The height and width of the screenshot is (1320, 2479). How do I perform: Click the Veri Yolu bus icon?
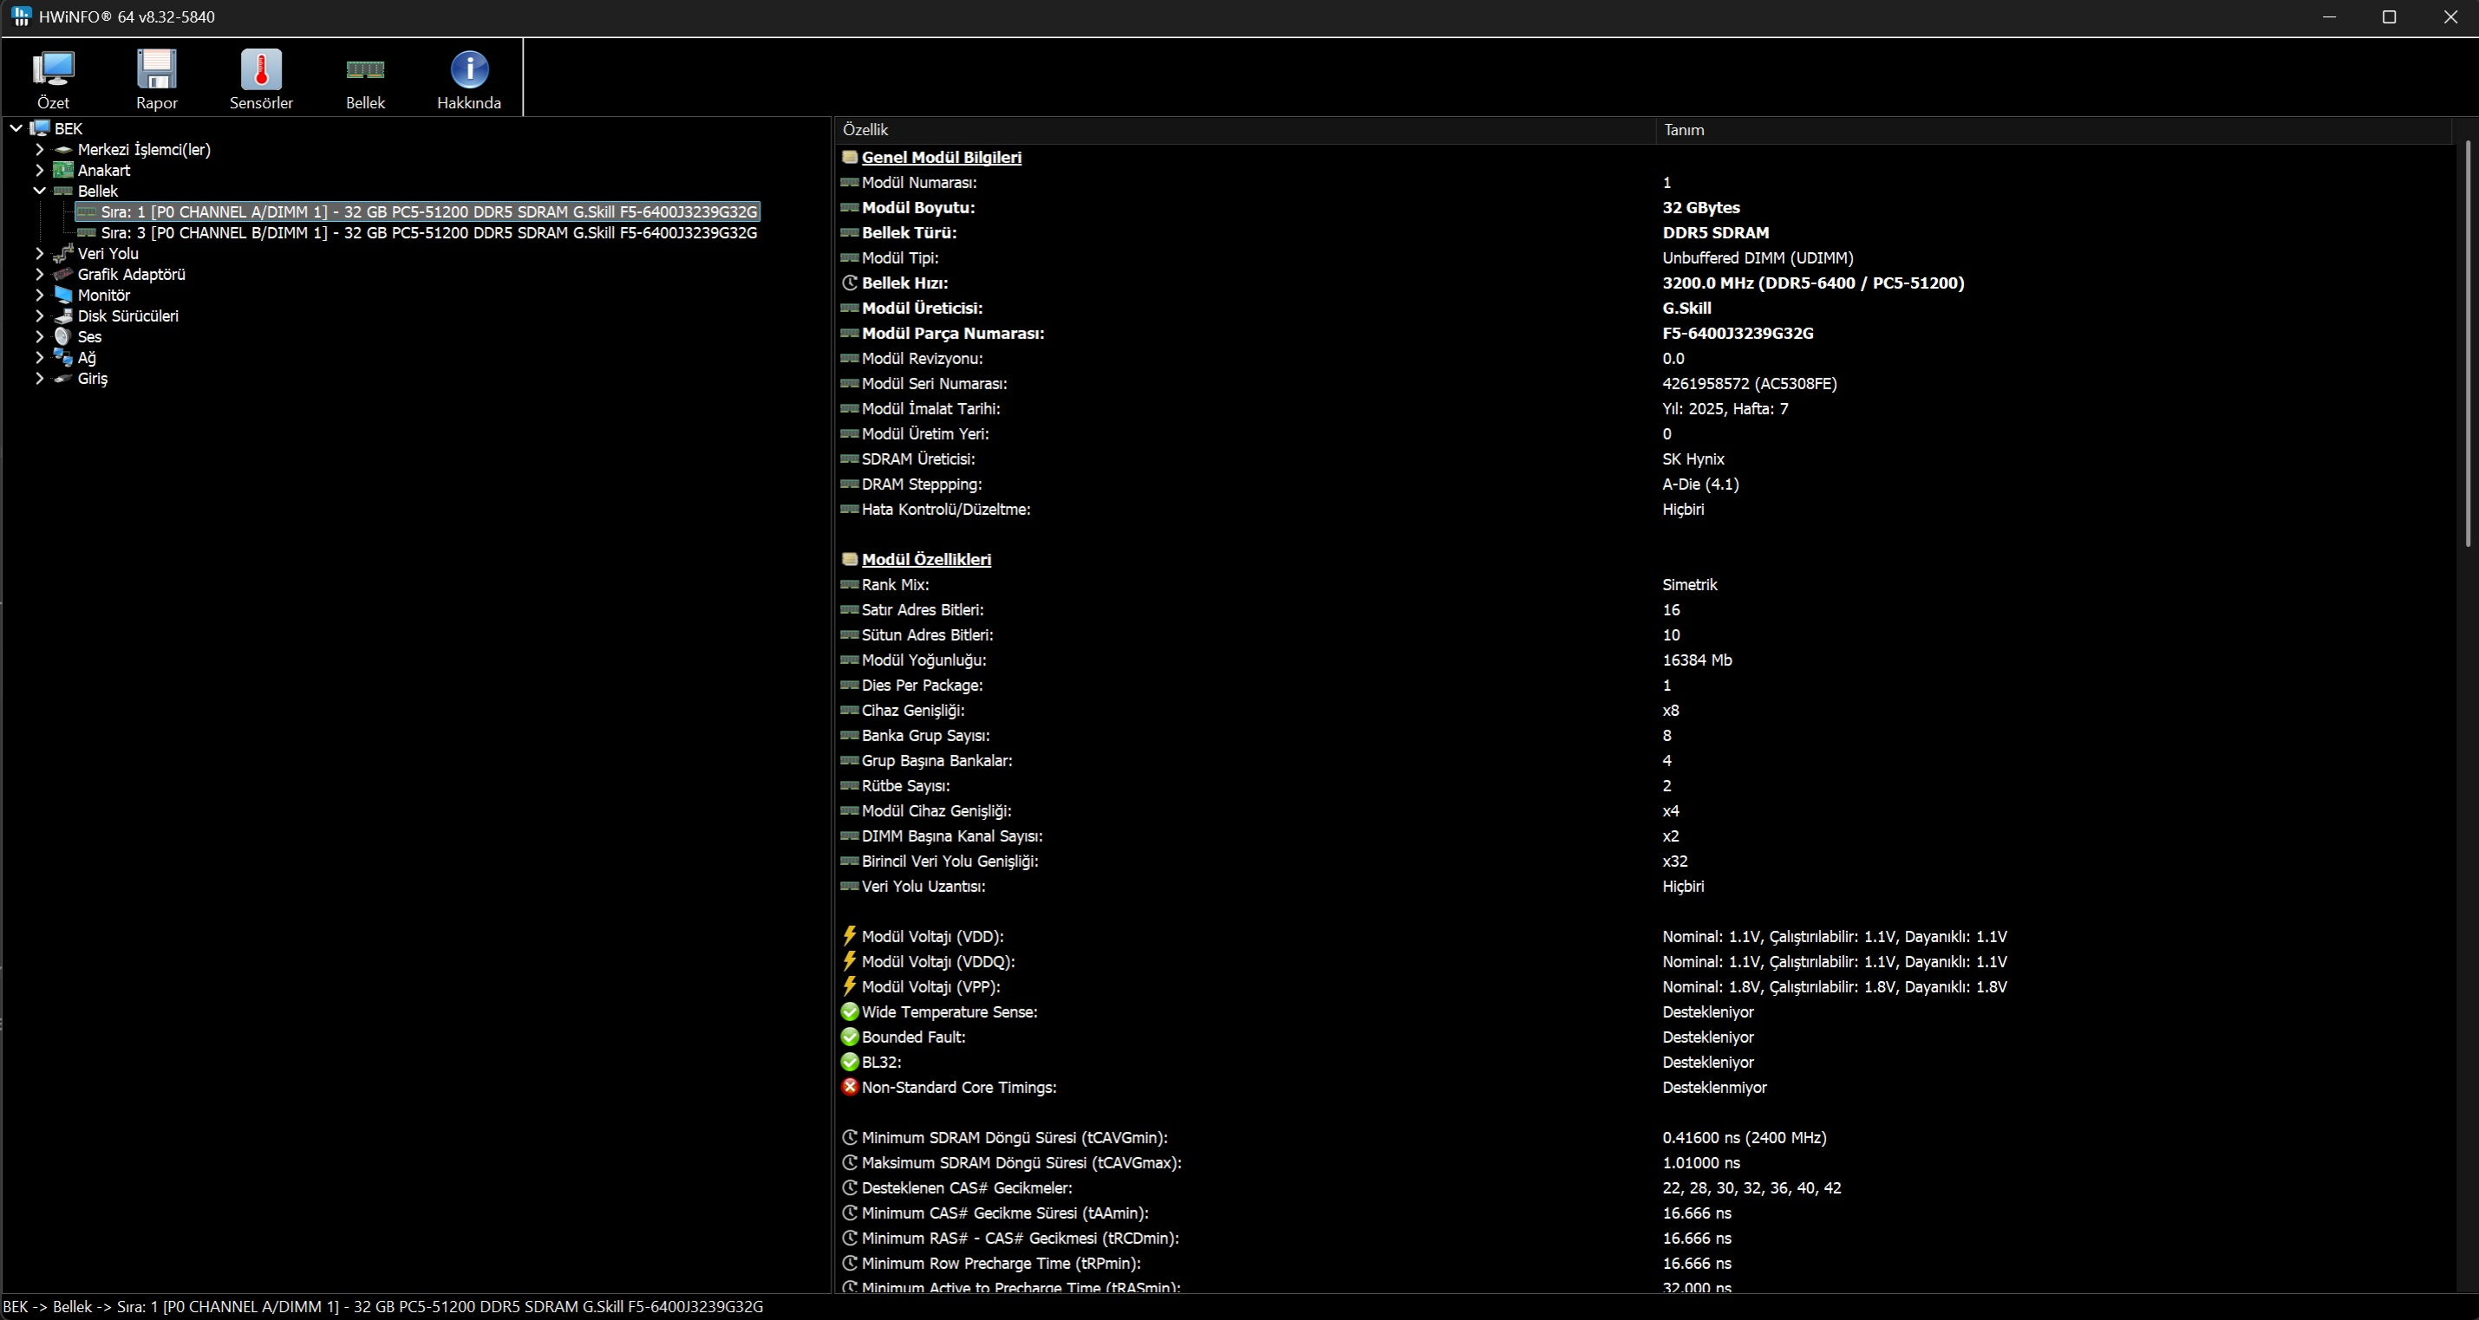(x=62, y=254)
